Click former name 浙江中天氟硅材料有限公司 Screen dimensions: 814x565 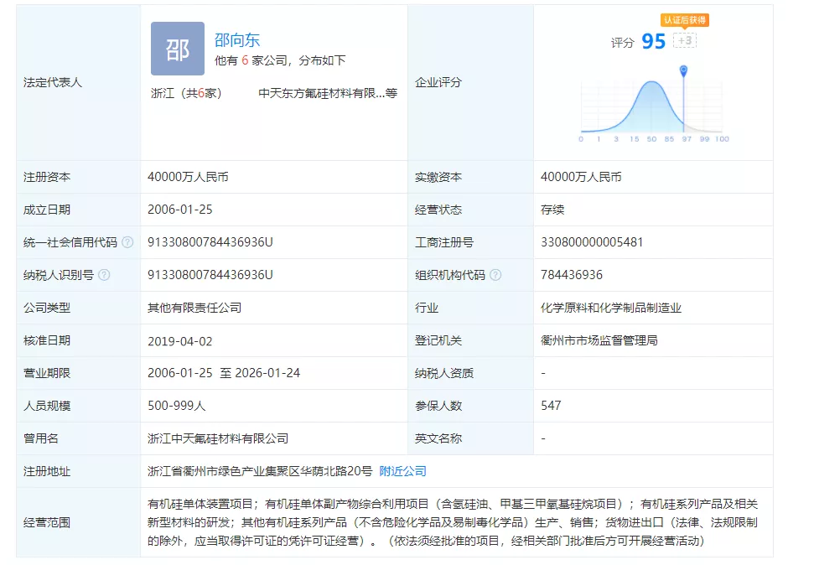point(217,438)
